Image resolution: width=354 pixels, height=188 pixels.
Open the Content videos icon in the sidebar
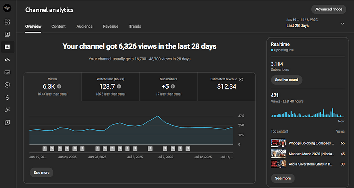click(x=7, y=34)
